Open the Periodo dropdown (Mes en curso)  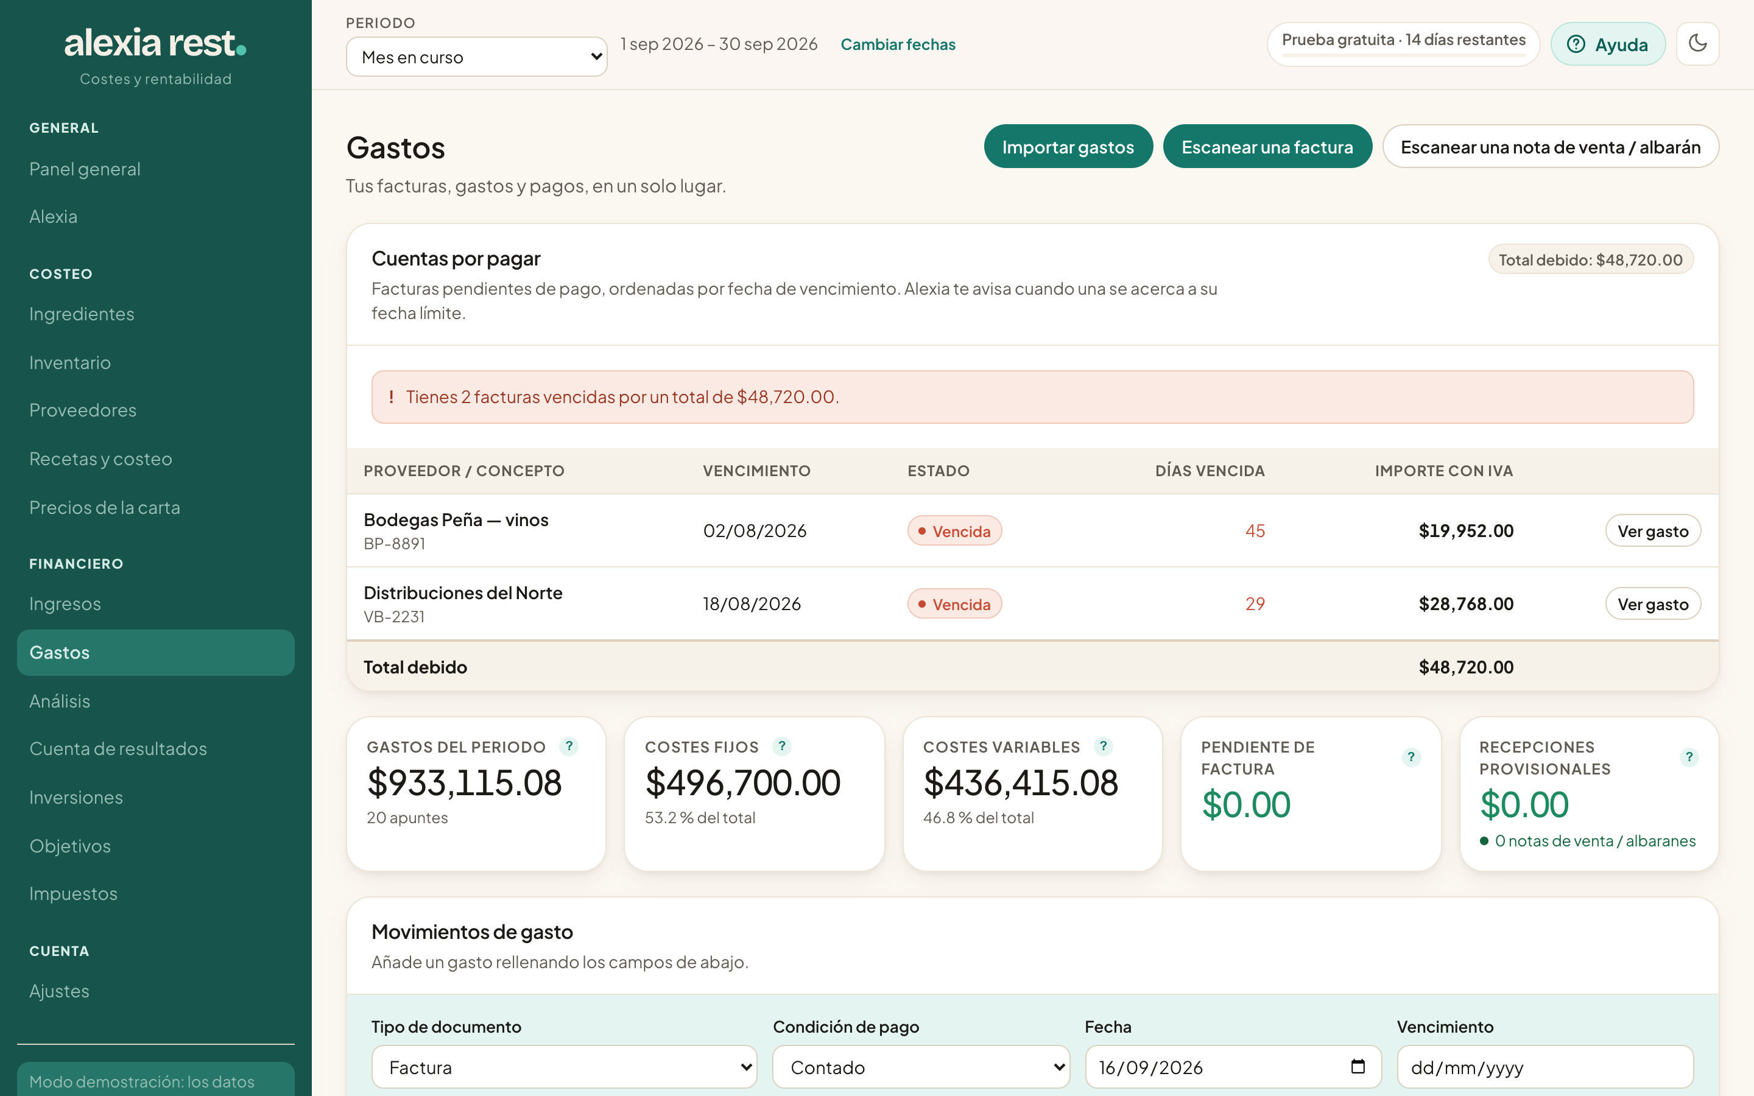(476, 57)
